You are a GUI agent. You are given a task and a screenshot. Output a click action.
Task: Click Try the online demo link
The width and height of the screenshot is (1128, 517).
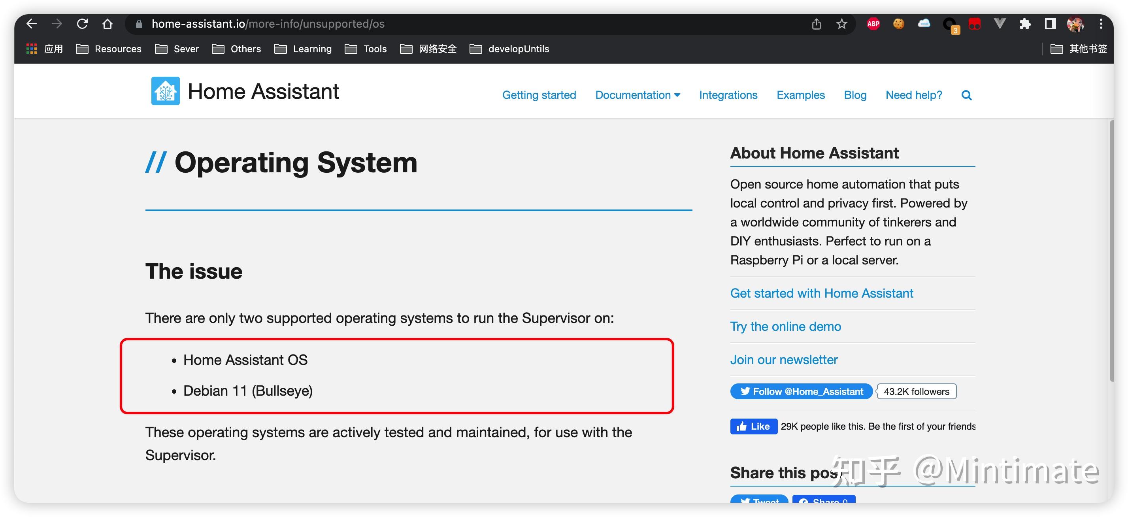coord(785,326)
